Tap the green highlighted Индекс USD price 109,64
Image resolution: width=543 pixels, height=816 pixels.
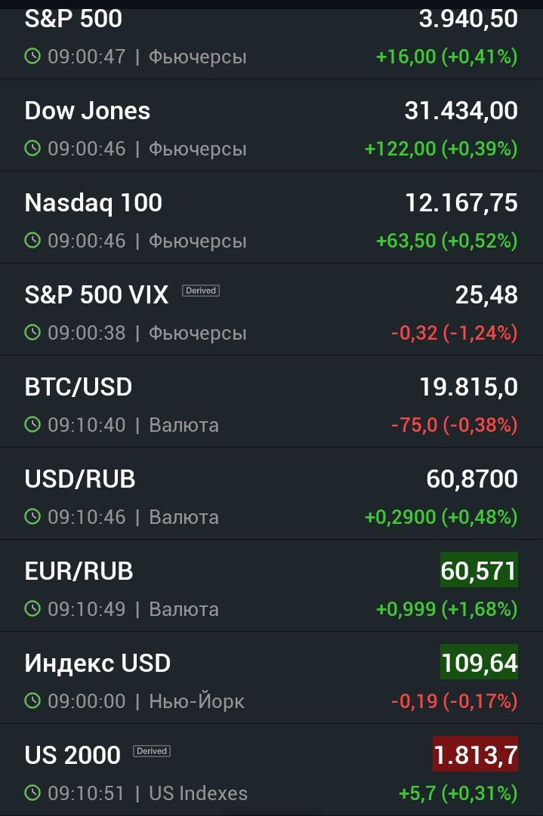479,662
